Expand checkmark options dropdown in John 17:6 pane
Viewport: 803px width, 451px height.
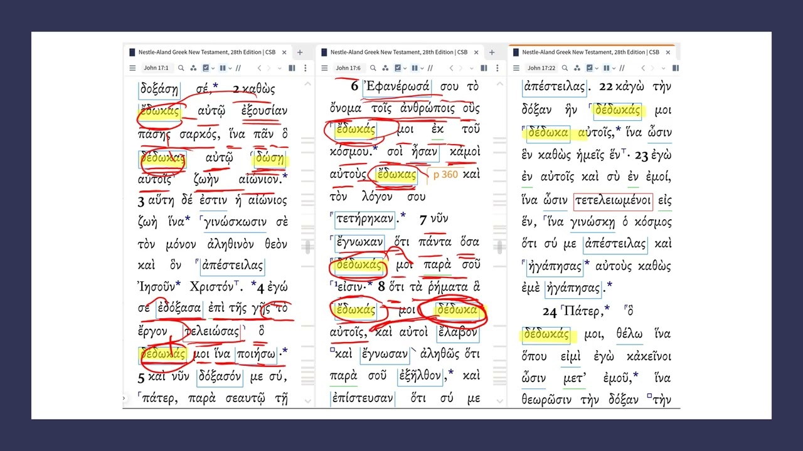pos(405,68)
